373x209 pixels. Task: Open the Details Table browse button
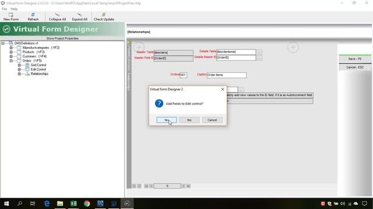click(259, 52)
